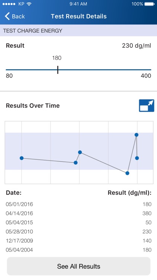This screenshot has height=280, width=157.
Task: Select the rightmost chart data point
Action: [x=137, y=158]
